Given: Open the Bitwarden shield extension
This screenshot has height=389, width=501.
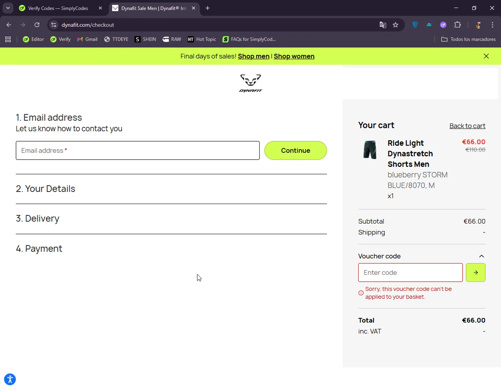Looking at the screenshot, I should coord(415,25).
